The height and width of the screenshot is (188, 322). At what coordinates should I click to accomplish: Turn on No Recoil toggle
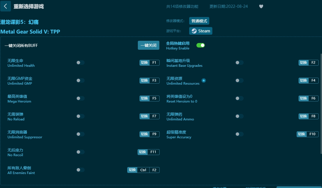point(80,152)
